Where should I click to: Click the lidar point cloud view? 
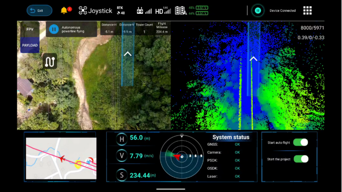point(248,76)
